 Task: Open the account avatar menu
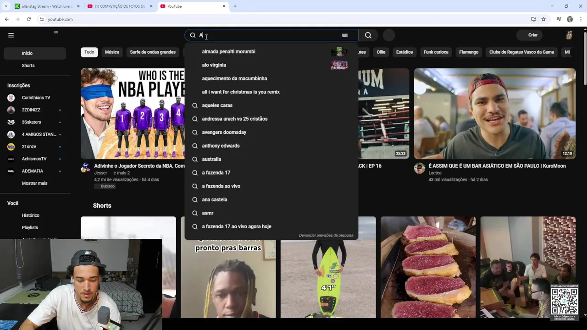[x=569, y=35]
